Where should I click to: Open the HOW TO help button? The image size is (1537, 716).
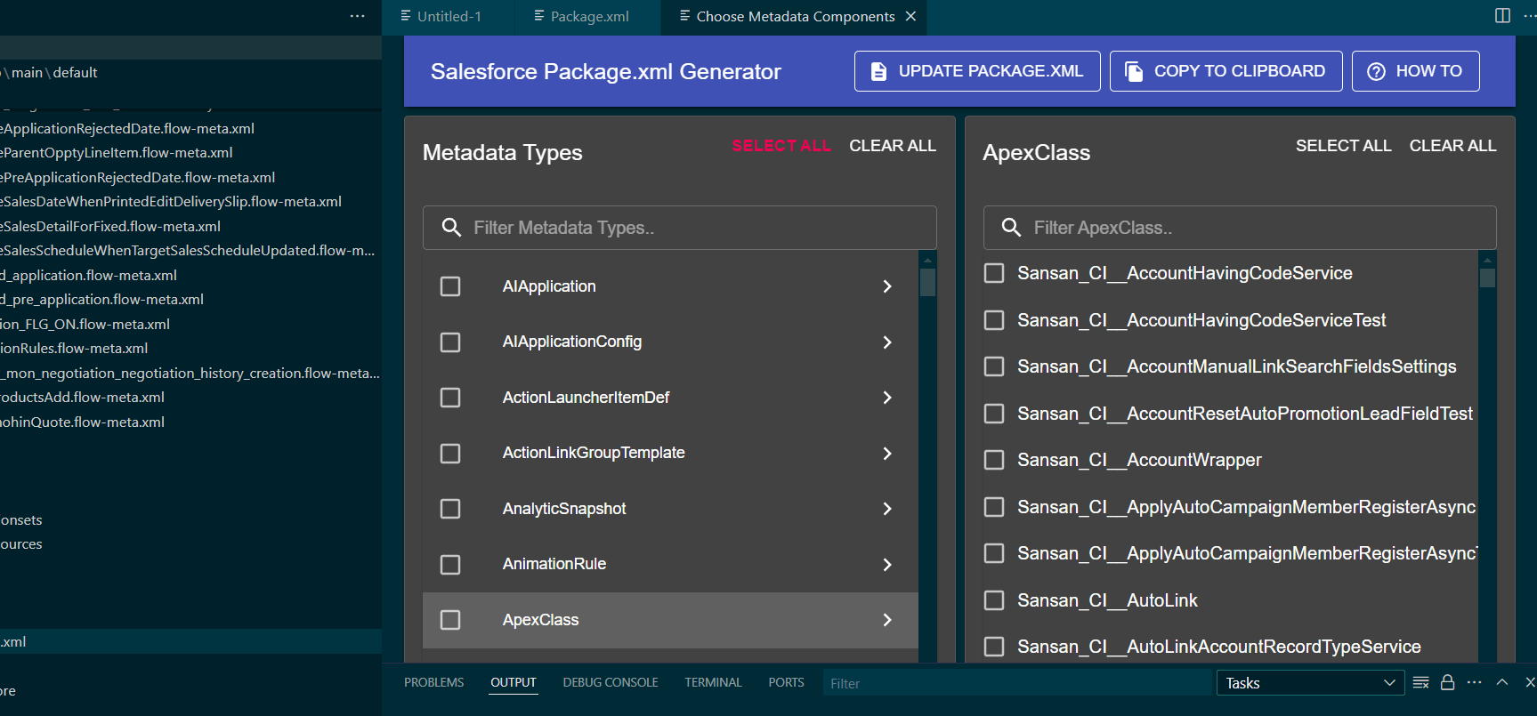tap(1416, 71)
